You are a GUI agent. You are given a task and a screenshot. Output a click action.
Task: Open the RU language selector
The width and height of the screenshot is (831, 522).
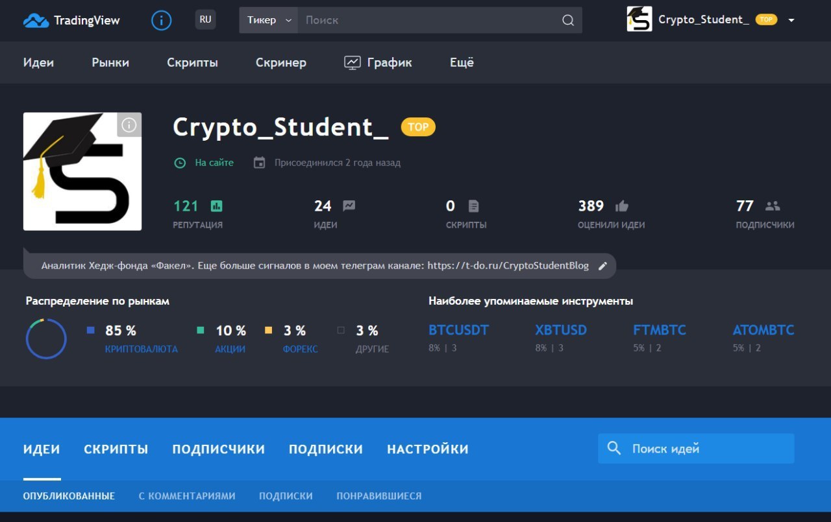click(205, 19)
